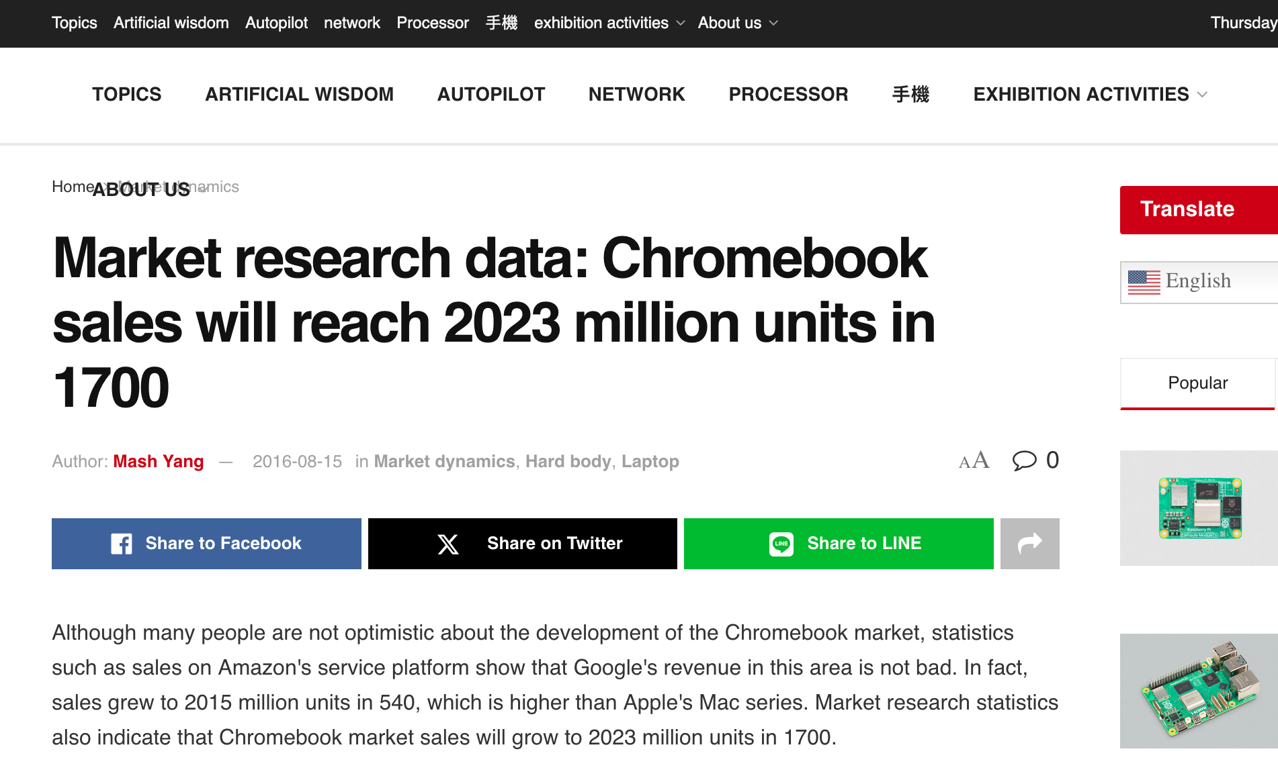Click Thursday date text in top bar
Screen dimensions: 1278x776
tap(1244, 23)
